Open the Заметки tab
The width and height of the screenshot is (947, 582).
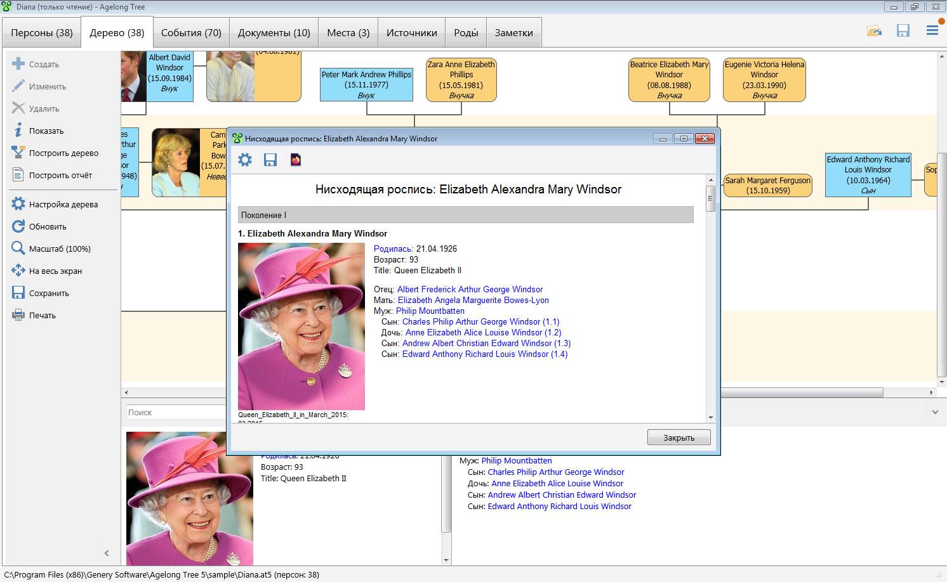[x=514, y=33]
